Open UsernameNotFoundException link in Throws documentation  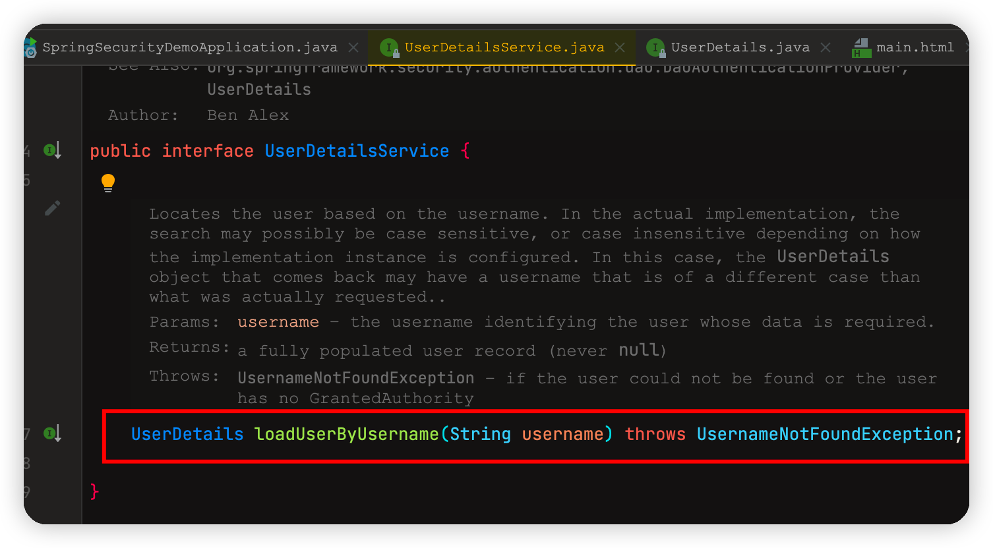pyautogui.click(x=355, y=378)
